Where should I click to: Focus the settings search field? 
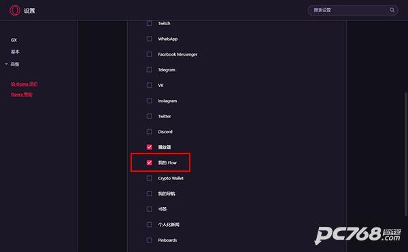click(353, 10)
